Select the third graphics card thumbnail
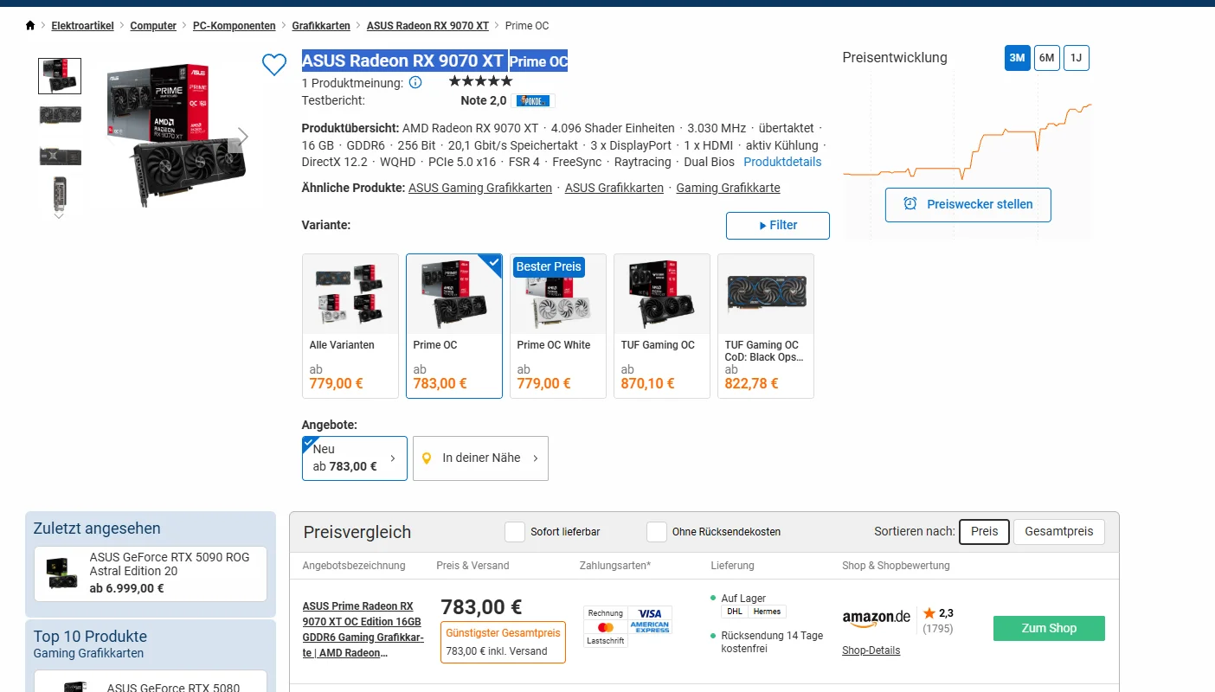 point(60,157)
